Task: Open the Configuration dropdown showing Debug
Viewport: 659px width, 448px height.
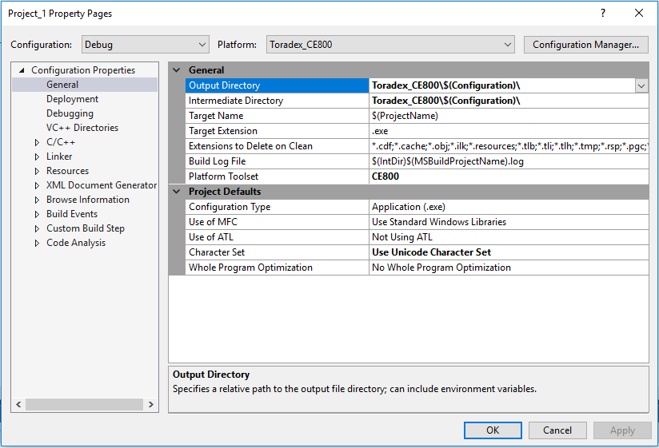Action: [x=145, y=45]
